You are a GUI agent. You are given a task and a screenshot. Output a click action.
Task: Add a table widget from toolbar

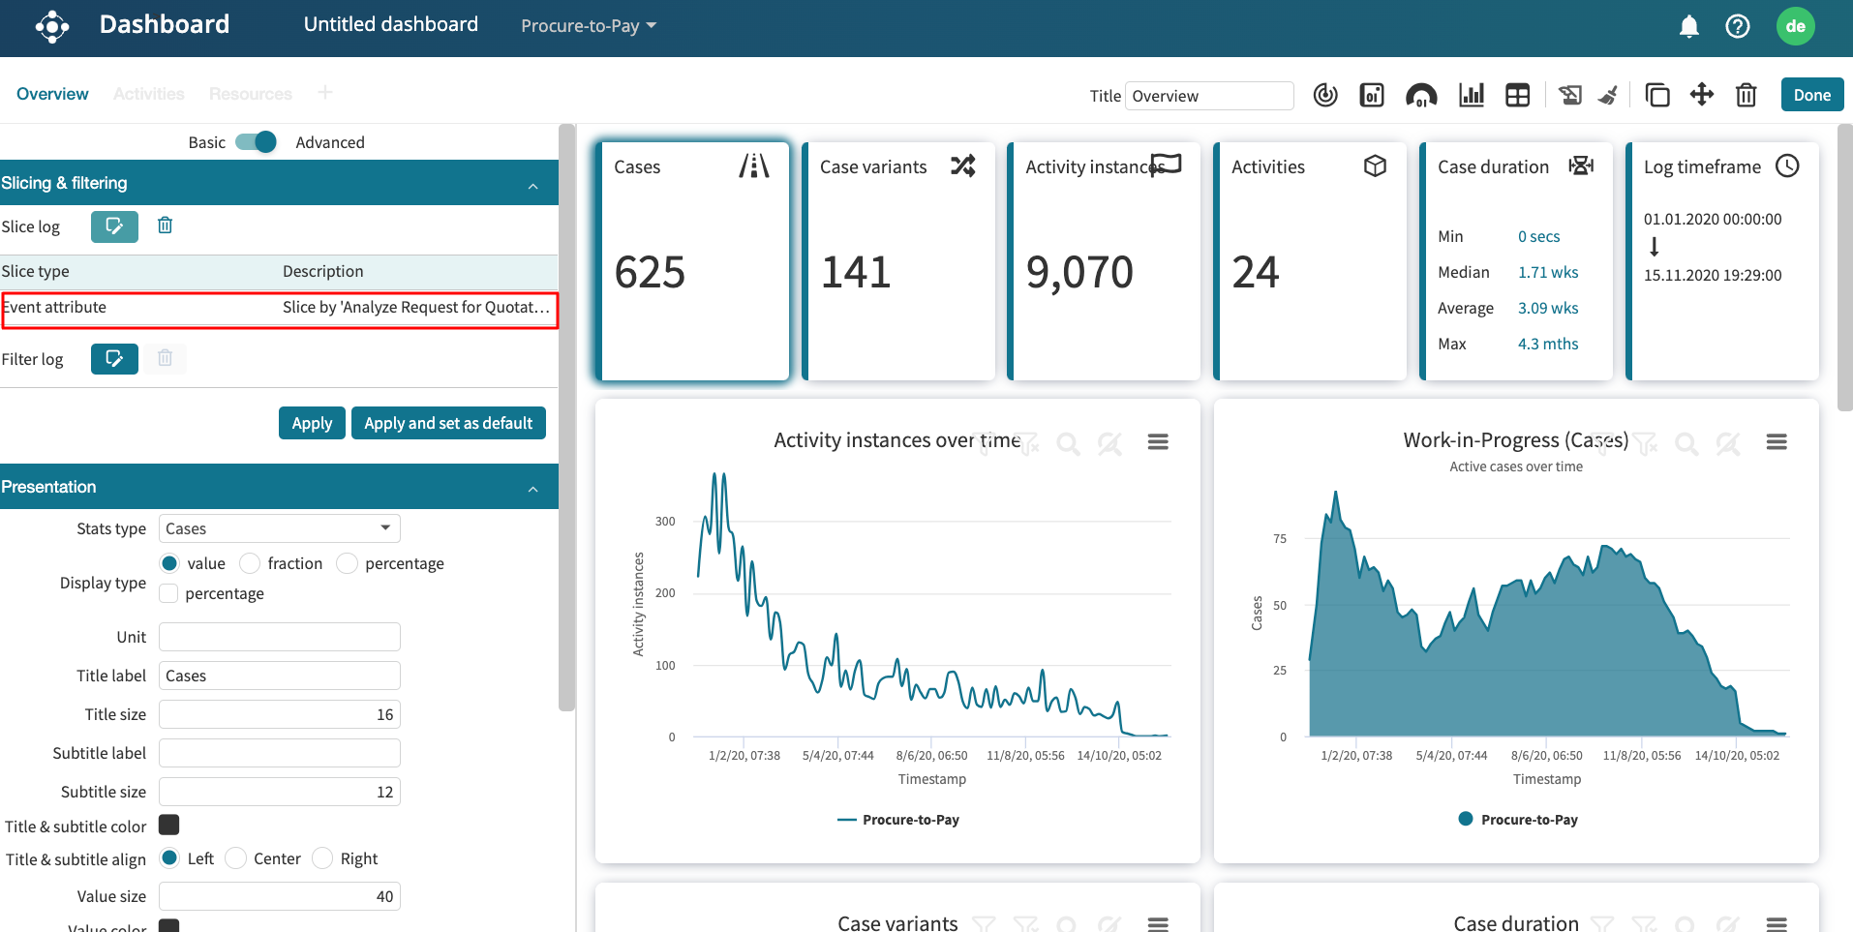pos(1517,95)
